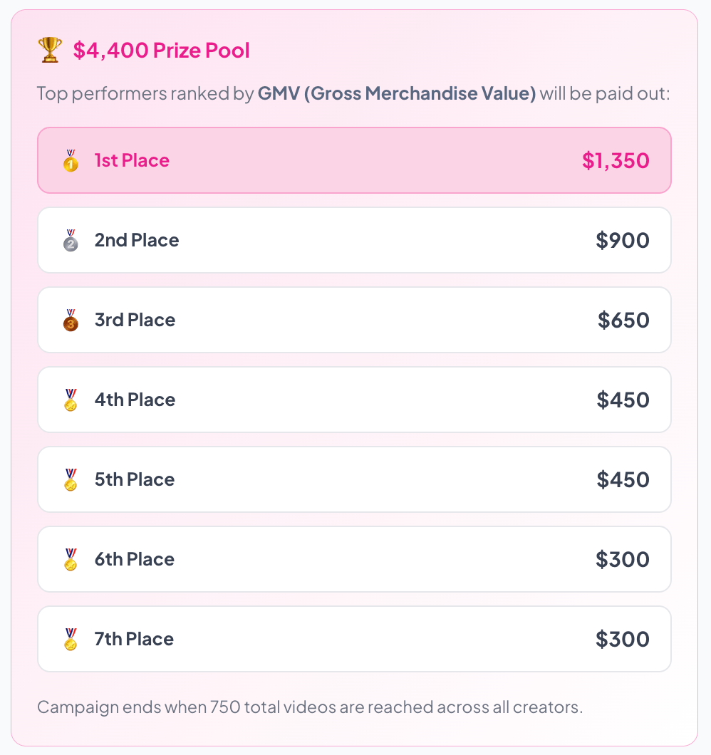Select the 3rd Place label
The height and width of the screenshot is (755, 711).
coord(135,320)
